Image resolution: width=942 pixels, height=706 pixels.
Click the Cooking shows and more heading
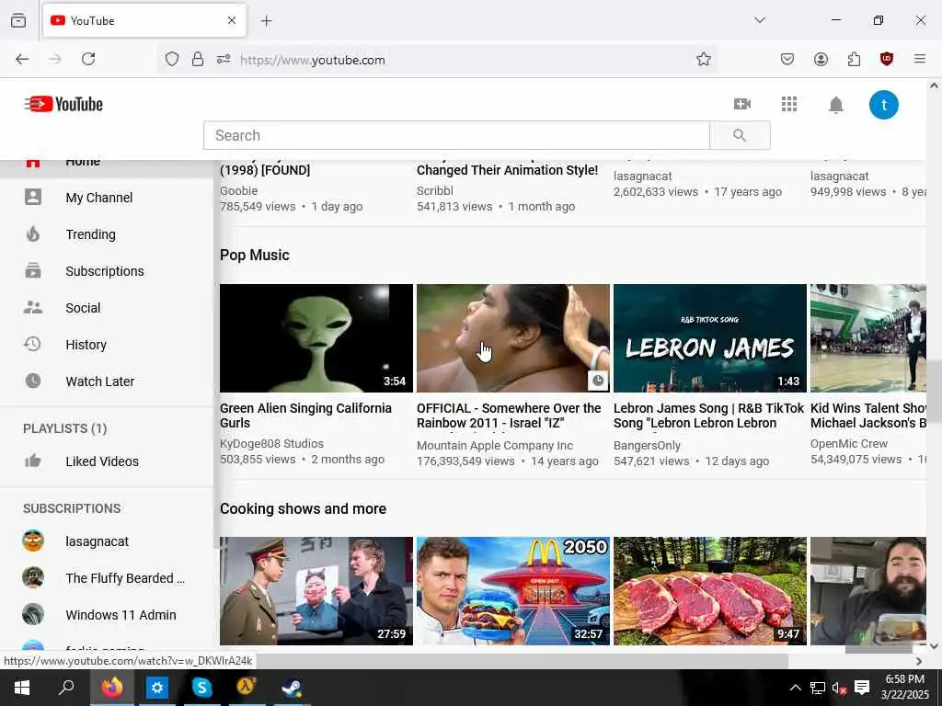(303, 508)
